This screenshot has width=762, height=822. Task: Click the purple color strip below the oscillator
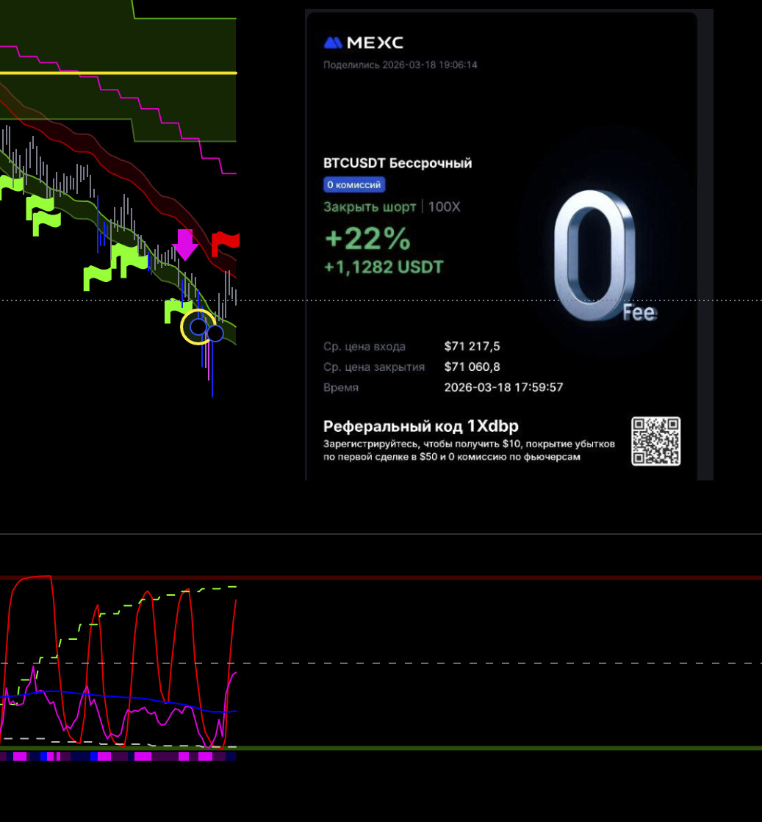pyautogui.click(x=118, y=756)
